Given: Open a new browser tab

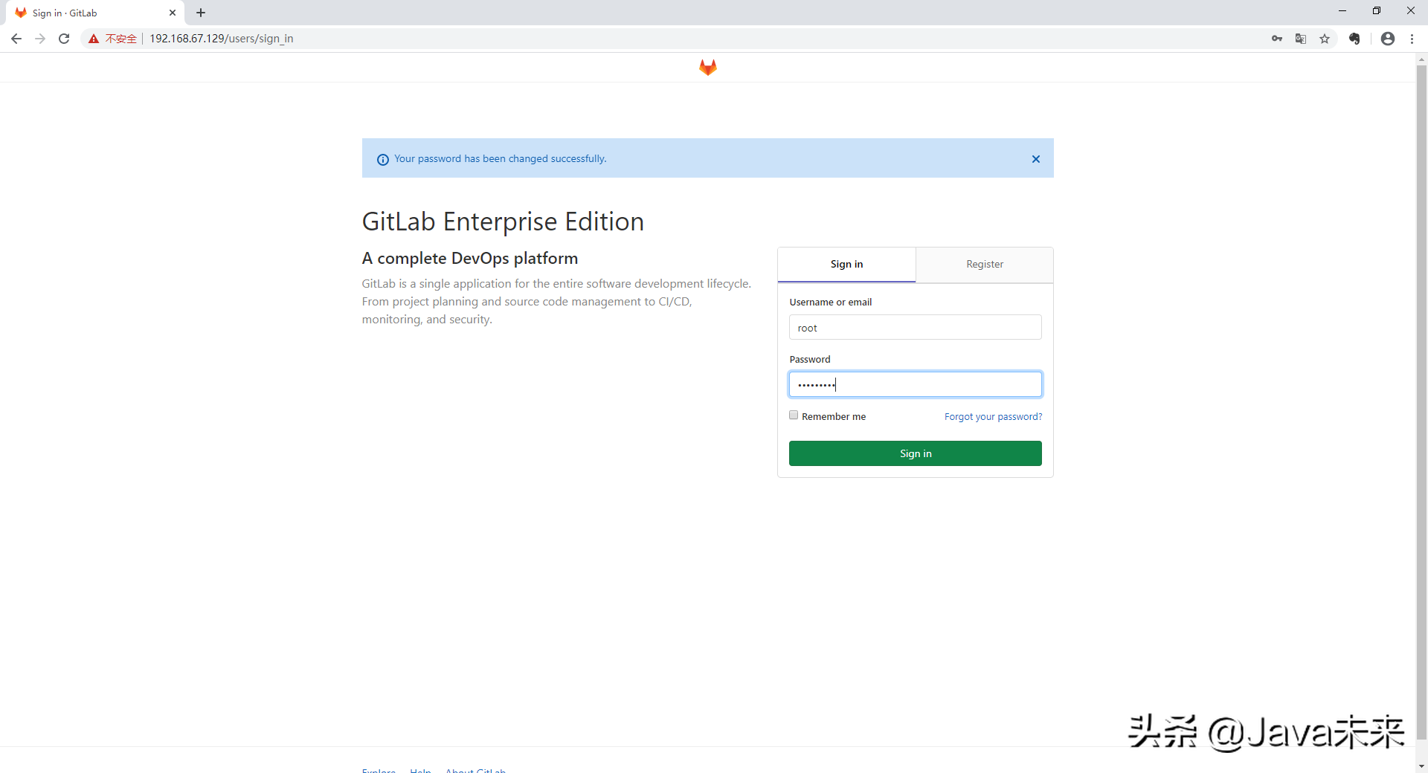Looking at the screenshot, I should click(201, 13).
